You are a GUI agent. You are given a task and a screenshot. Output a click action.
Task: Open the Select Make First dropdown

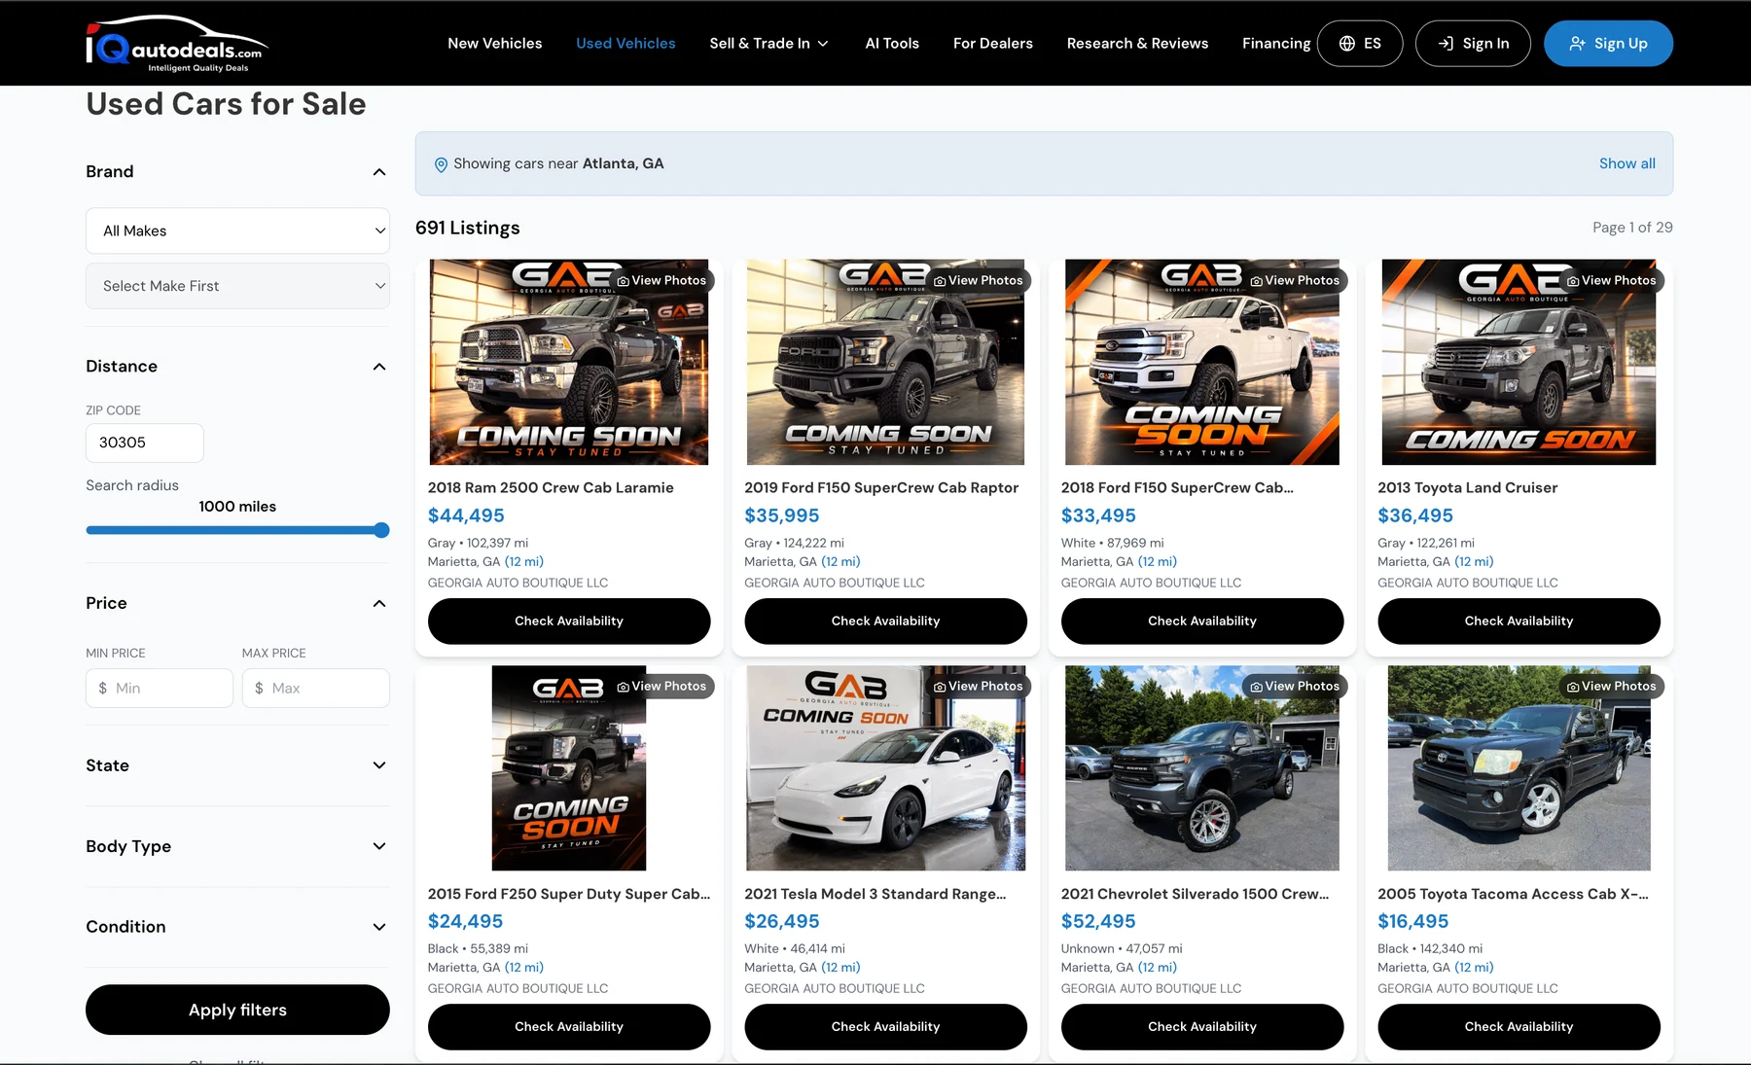tap(237, 286)
